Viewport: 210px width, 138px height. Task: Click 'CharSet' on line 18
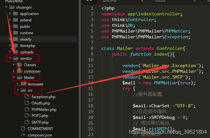(x=160, y=106)
